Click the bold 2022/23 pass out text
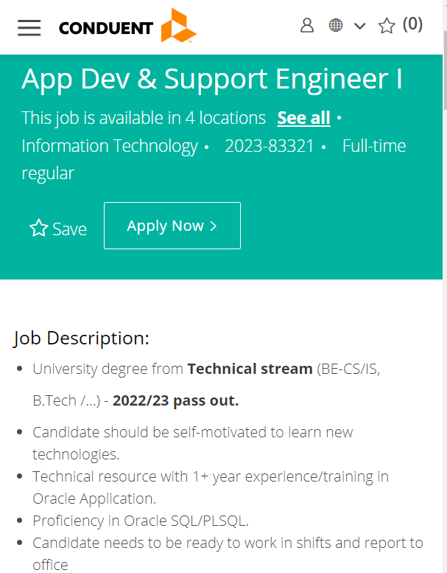Image resolution: width=447 pixels, height=573 pixels. coord(175,400)
